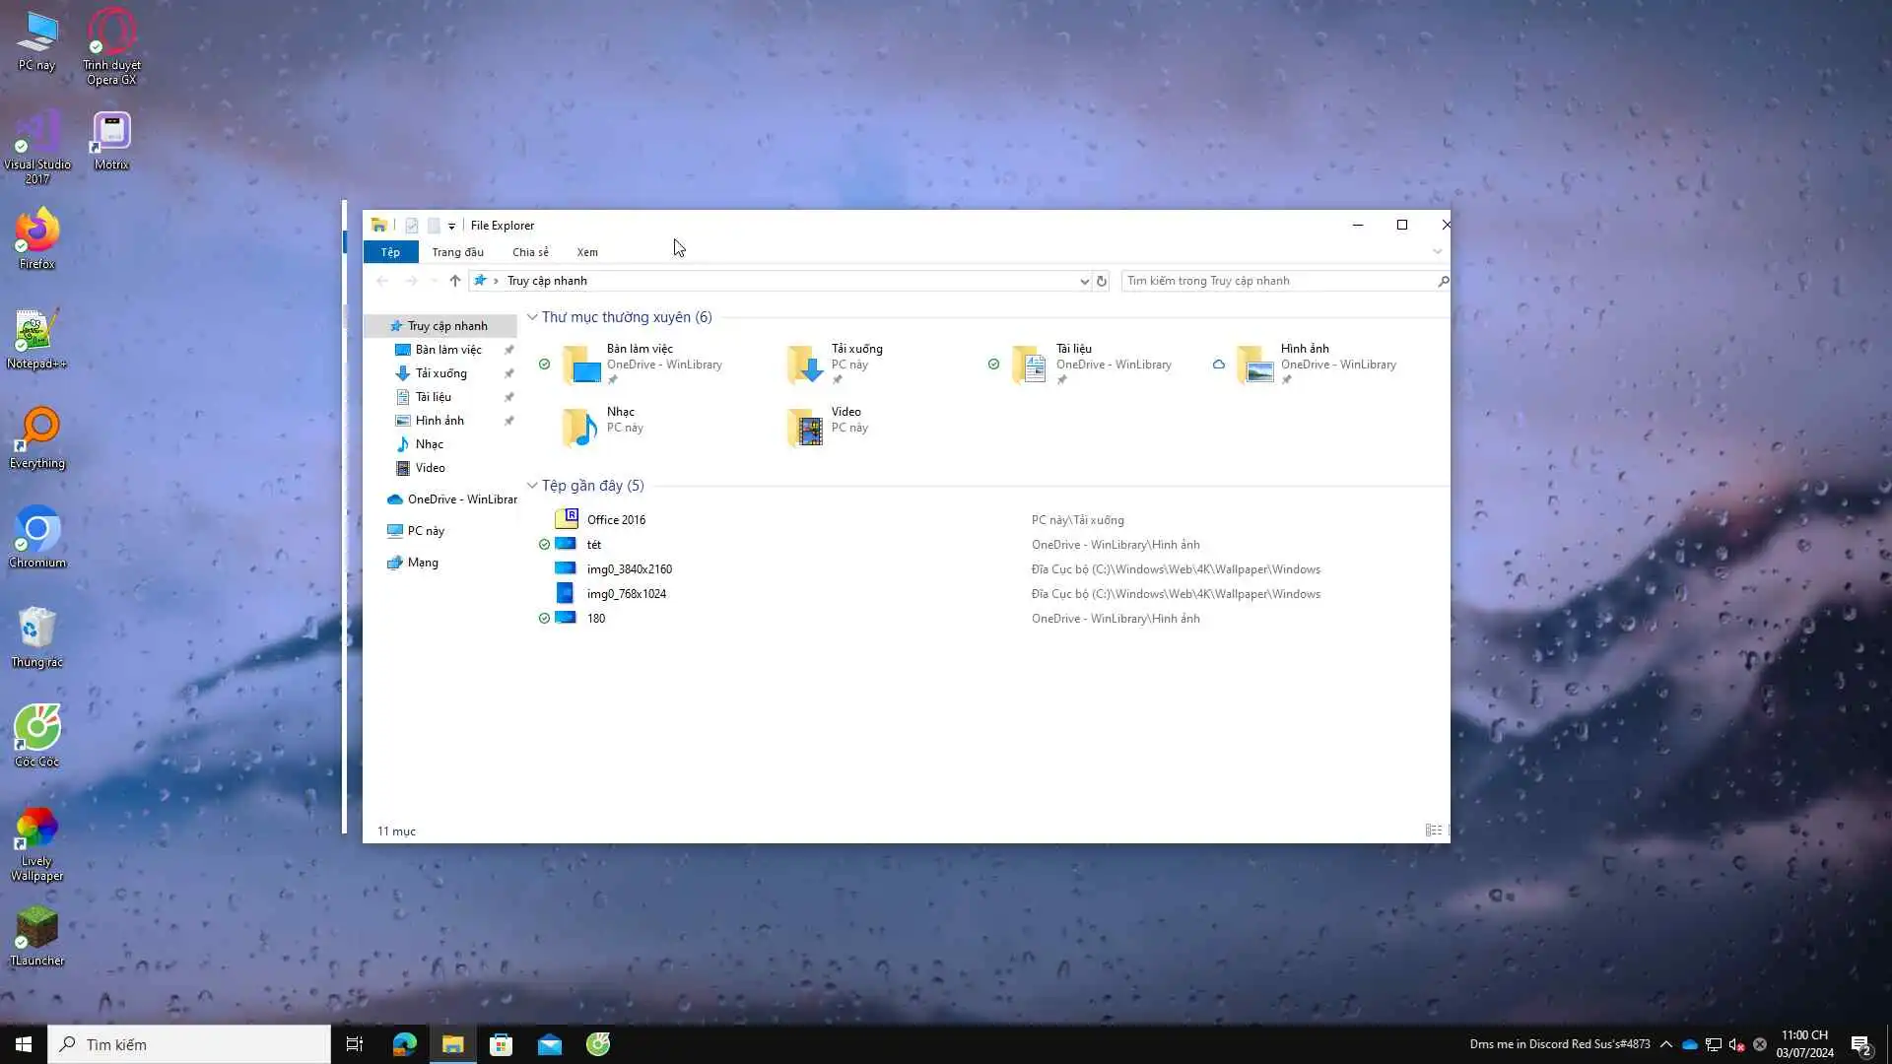Image resolution: width=1892 pixels, height=1064 pixels.
Task: Unpin Bàn làm việc using its sidebar pin icon
Action: (509, 350)
